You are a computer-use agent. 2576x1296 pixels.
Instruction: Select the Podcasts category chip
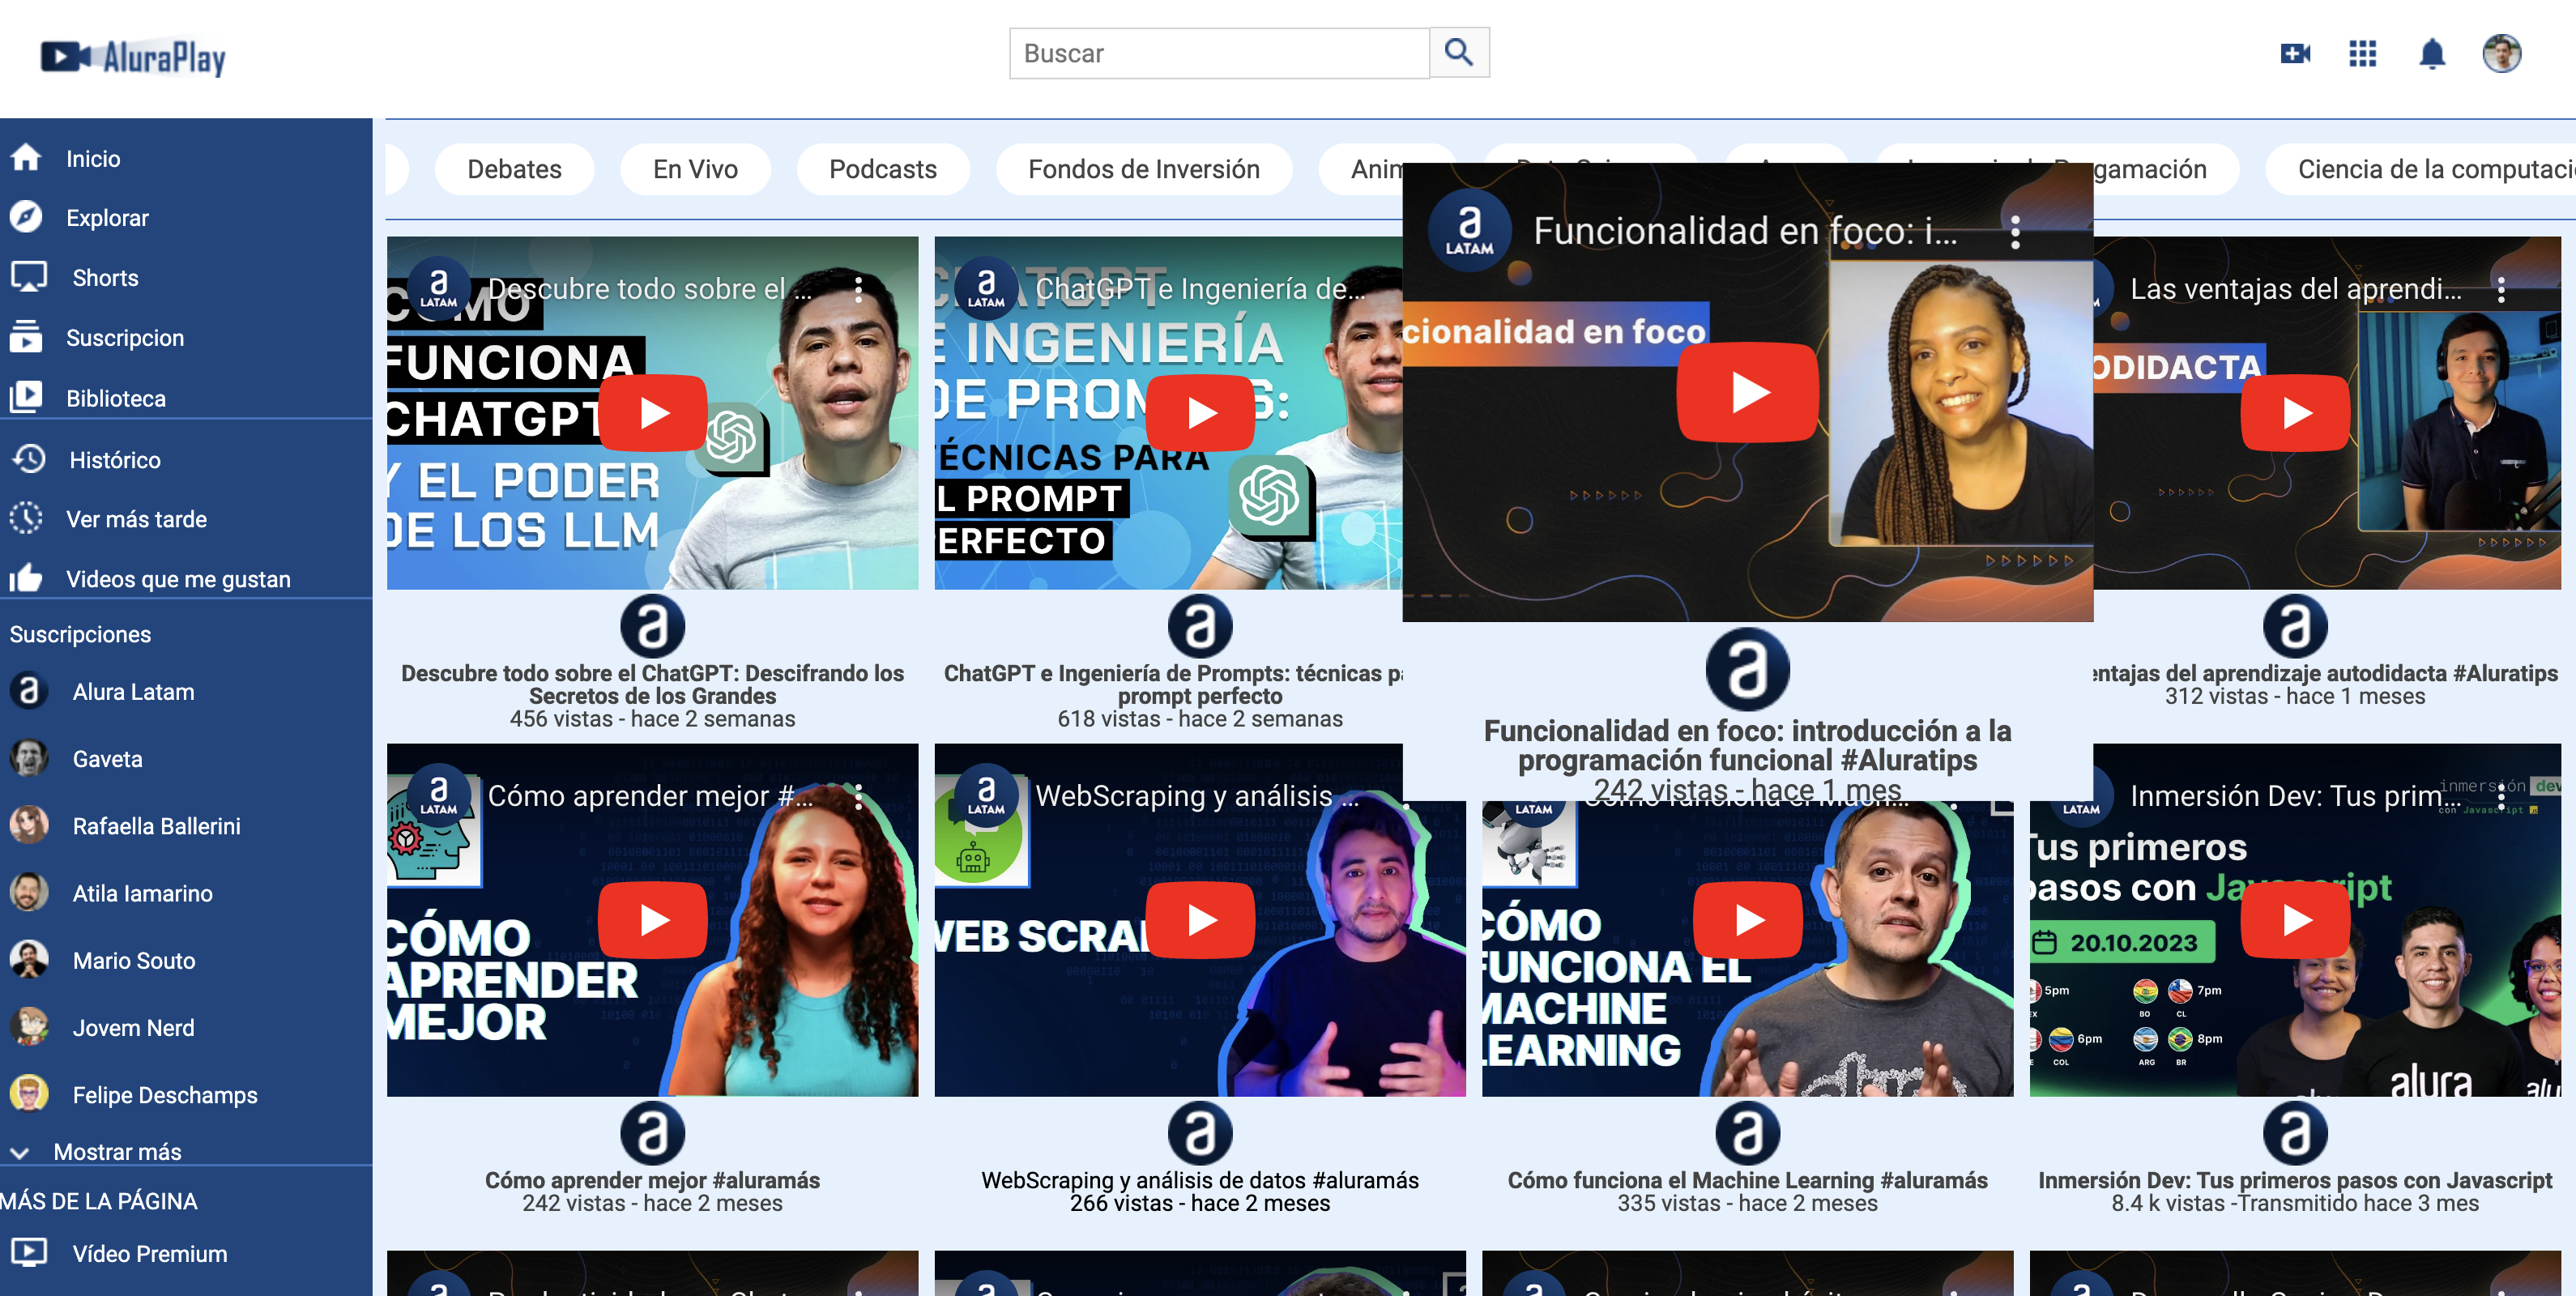click(882, 169)
